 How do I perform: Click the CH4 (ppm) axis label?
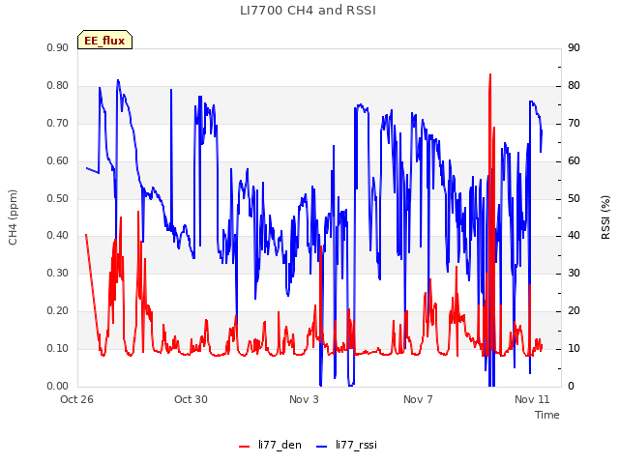[13, 217]
